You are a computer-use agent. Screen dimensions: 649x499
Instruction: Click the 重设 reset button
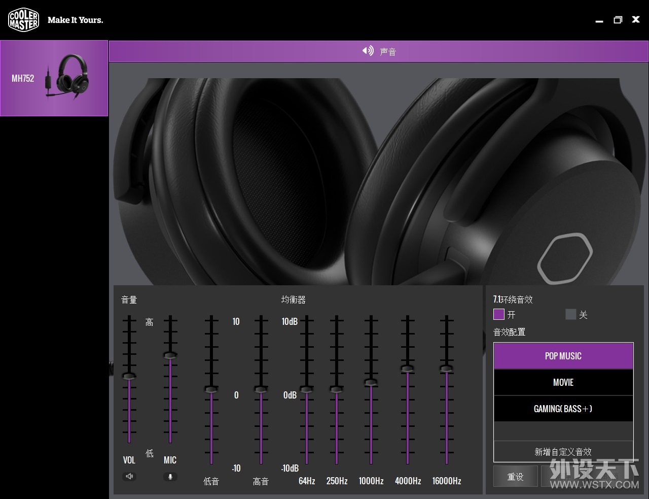pos(515,477)
